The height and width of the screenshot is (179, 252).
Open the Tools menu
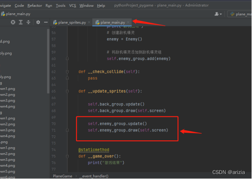point(60,5)
